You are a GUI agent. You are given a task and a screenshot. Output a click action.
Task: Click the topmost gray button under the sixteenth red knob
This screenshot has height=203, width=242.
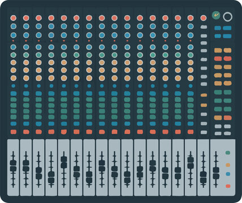point(204,27)
